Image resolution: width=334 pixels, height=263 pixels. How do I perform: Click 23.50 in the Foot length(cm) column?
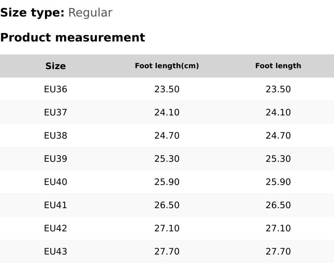[x=167, y=89]
